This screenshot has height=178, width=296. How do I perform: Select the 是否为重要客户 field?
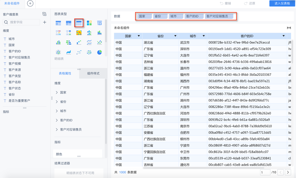click(19, 101)
